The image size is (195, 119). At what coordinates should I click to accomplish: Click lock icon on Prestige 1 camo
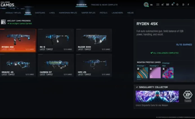point(138,69)
